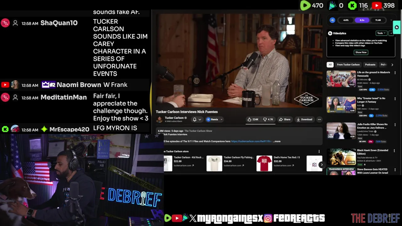Click the Download button under the video
Viewport: 402px width, 226px height.
point(304,119)
